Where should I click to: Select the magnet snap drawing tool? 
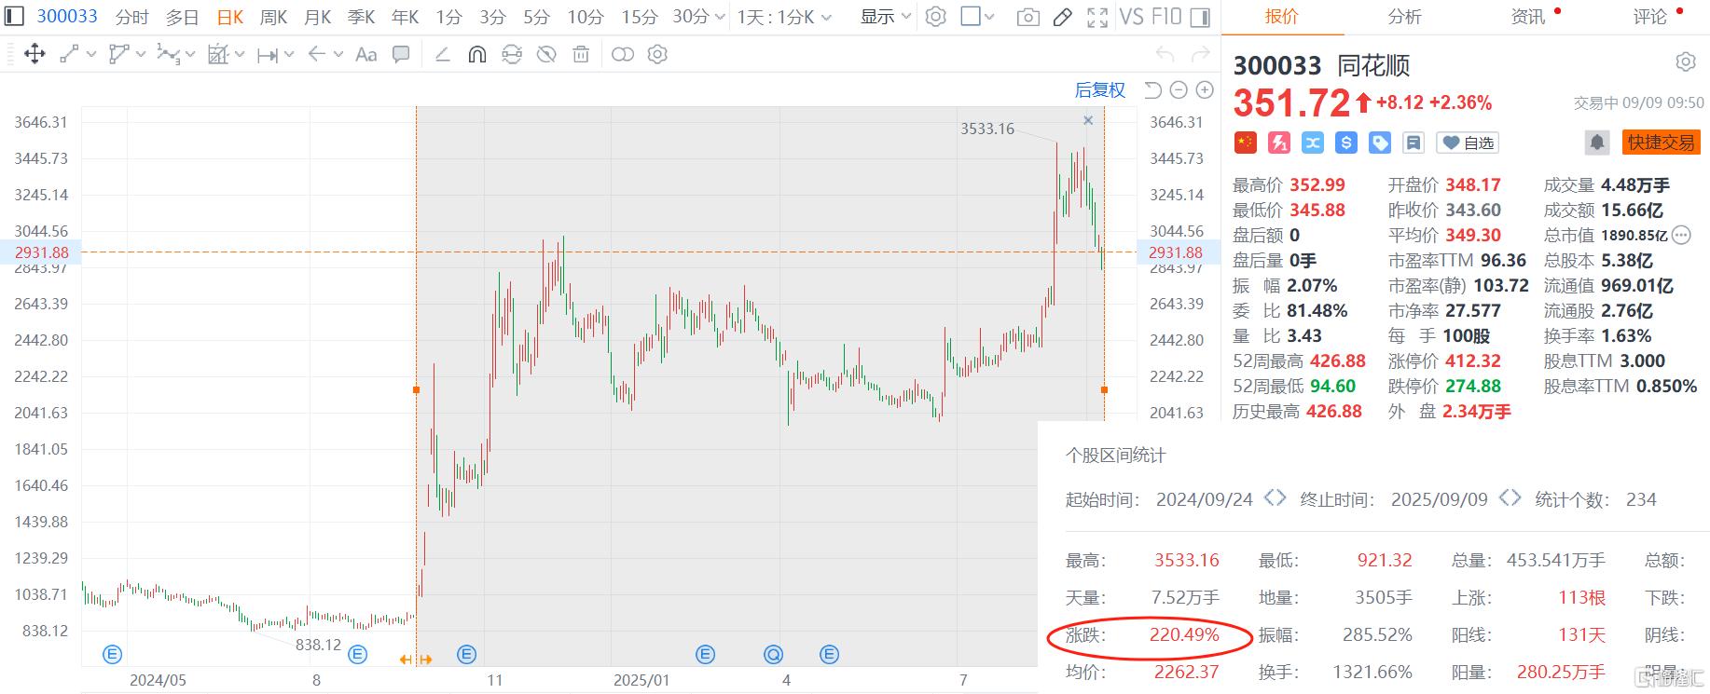(476, 55)
